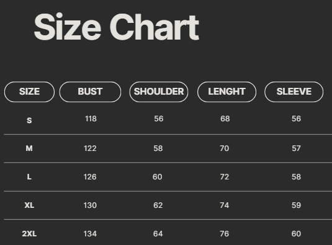The width and height of the screenshot is (332, 245).
Task: Select shoulder value 64 in 2XL row
Action: coord(158,234)
